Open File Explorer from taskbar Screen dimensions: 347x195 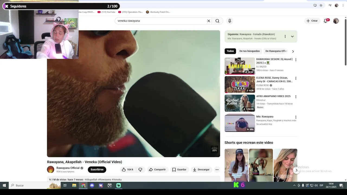tap(74, 186)
